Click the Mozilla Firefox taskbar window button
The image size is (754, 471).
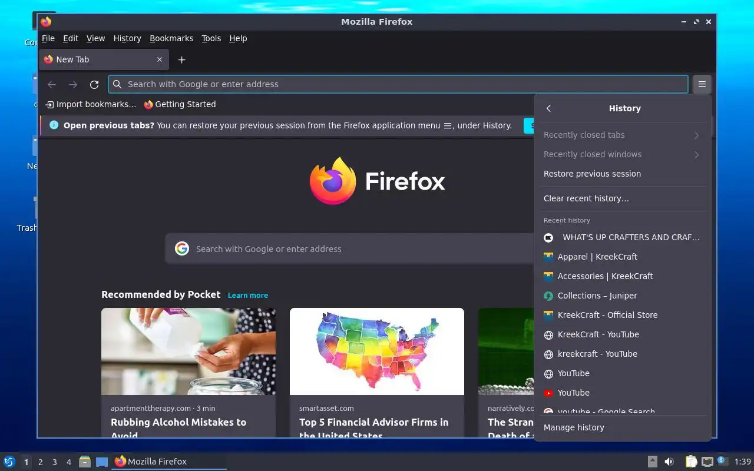(170, 462)
